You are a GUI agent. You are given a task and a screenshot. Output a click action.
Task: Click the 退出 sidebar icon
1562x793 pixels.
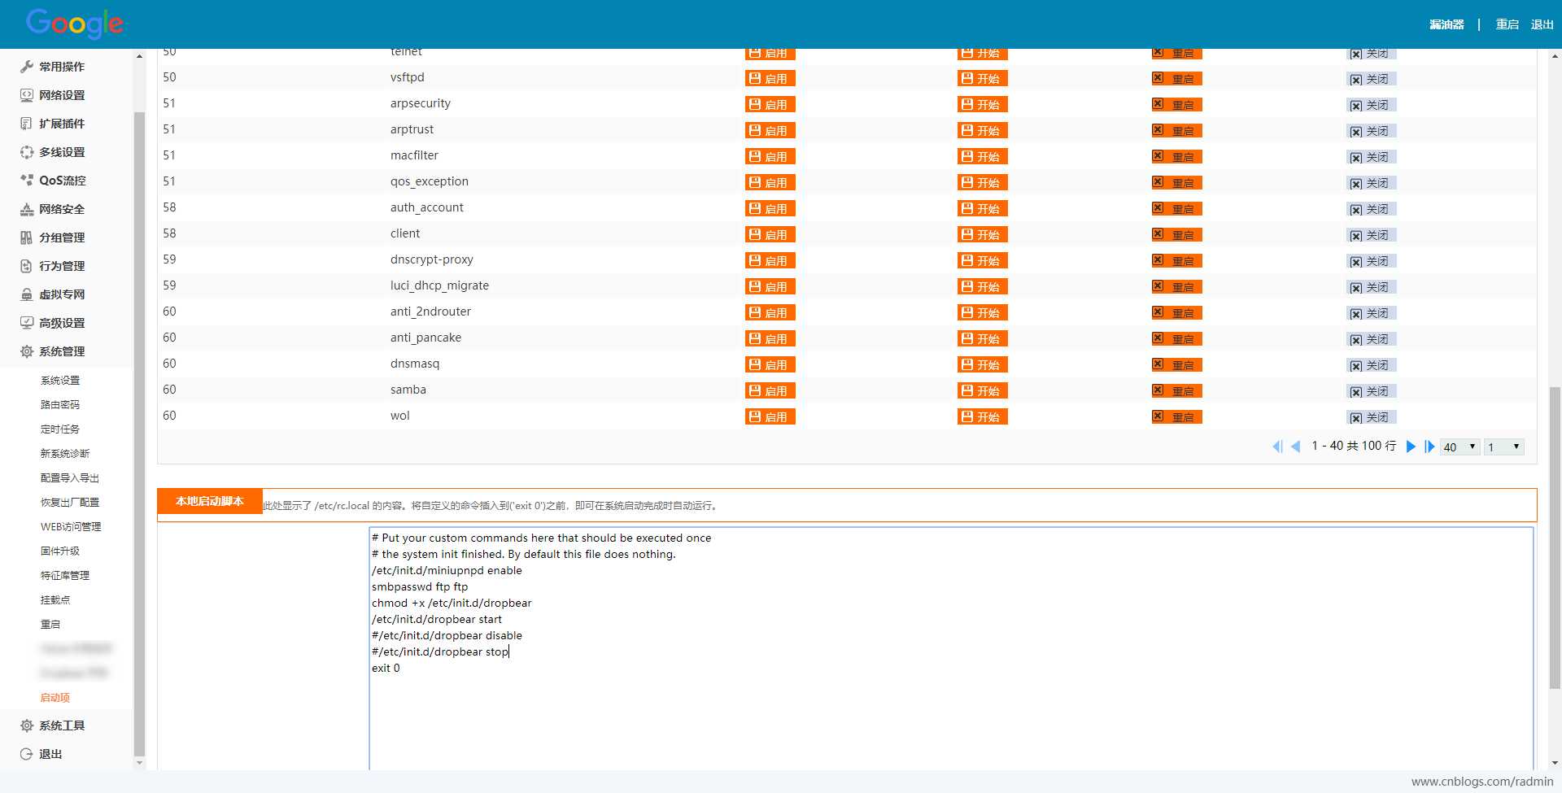click(27, 754)
